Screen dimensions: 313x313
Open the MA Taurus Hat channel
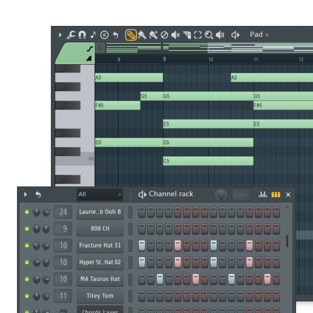coord(100,279)
